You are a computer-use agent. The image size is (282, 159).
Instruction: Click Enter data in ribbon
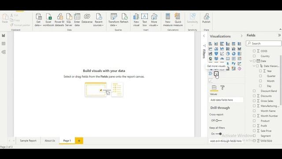coord(77,20)
